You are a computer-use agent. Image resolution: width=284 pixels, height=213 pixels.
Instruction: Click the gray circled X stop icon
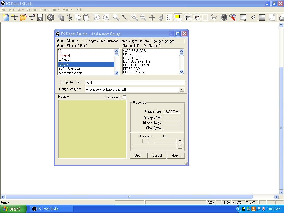(x=51, y=17)
